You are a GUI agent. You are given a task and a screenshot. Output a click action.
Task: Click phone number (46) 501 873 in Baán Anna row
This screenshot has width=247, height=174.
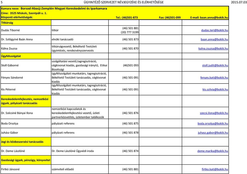pyautogui.click(x=130, y=39)
